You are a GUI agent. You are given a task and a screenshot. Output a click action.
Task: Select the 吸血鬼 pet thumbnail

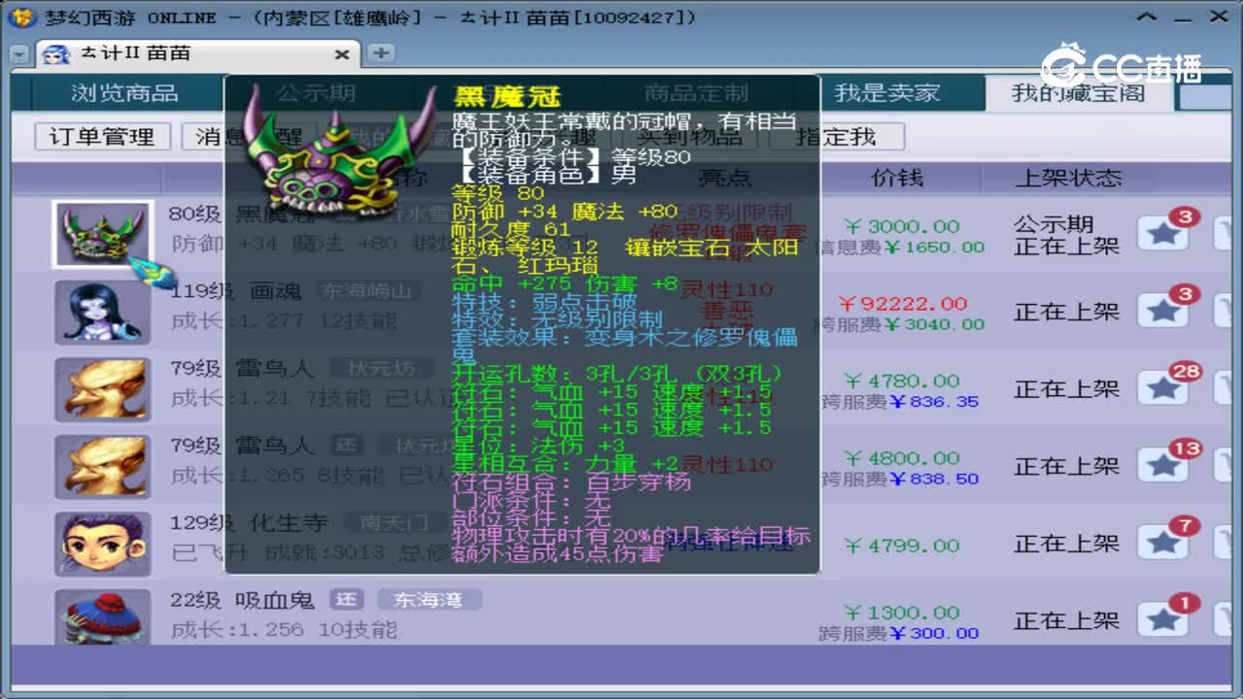(102, 616)
